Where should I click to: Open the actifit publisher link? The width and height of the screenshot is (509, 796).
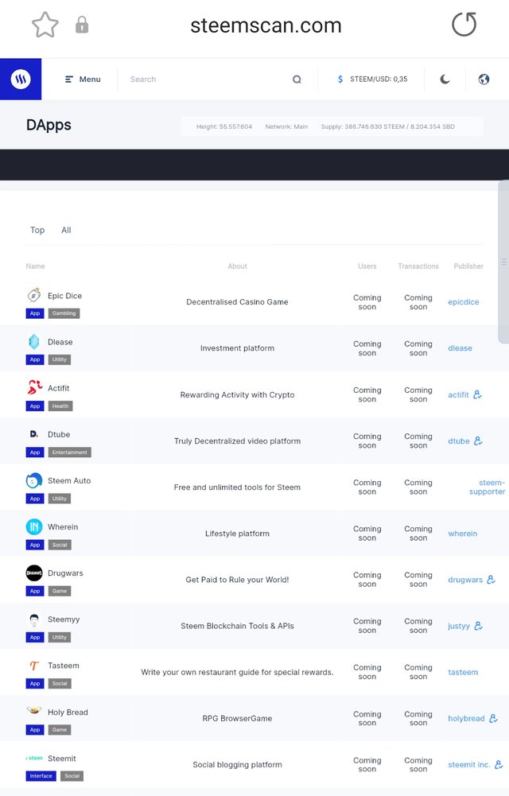pyautogui.click(x=458, y=394)
